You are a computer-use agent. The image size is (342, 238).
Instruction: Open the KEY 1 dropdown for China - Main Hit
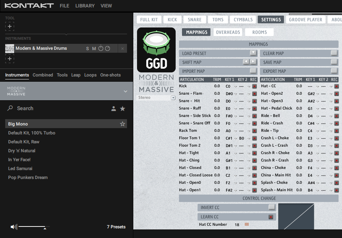(x=317, y=176)
